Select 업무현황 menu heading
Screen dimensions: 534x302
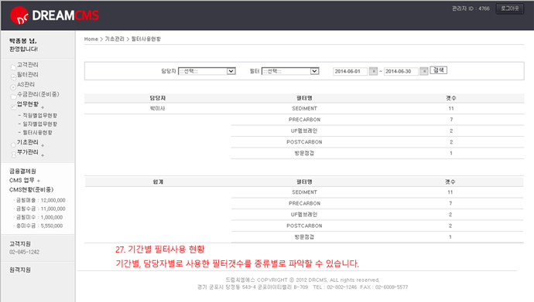(28, 104)
